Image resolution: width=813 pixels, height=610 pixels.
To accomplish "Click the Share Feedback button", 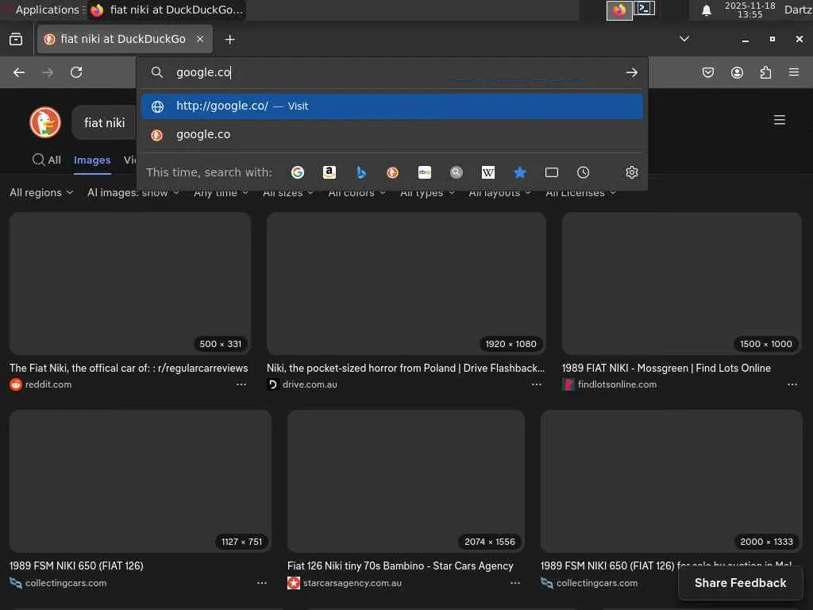I will [741, 583].
